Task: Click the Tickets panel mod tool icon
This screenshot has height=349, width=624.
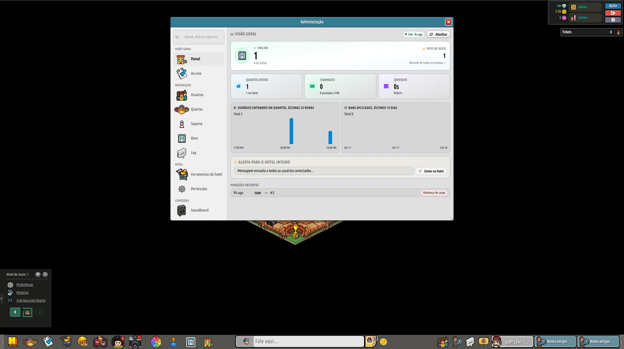Action: pos(619,32)
